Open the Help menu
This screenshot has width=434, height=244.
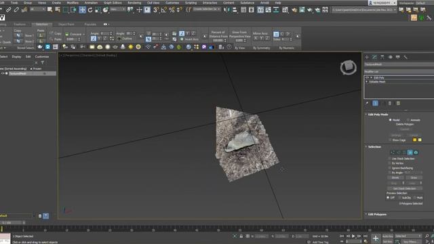coord(278,3)
